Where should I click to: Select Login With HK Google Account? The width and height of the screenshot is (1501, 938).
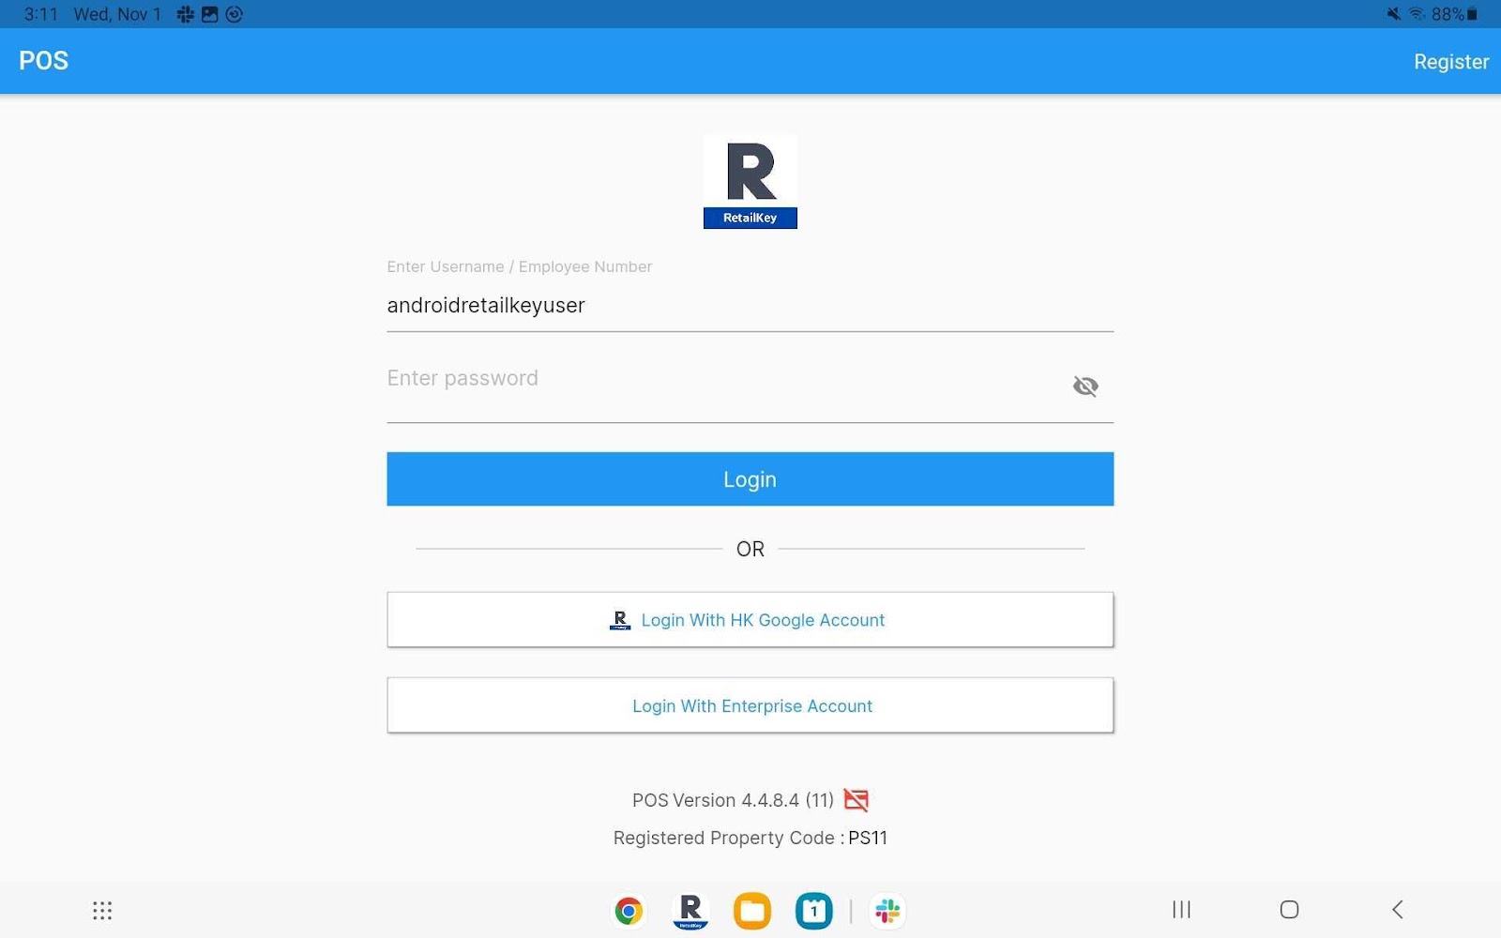750,620
